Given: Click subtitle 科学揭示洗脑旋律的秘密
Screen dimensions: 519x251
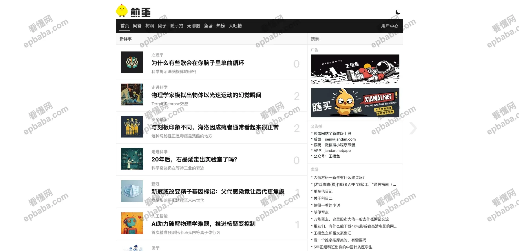Looking at the screenshot, I should pyautogui.click(x=174, y=72).
